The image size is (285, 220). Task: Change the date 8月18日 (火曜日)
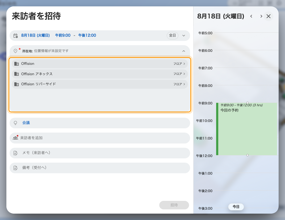[35, 35]
